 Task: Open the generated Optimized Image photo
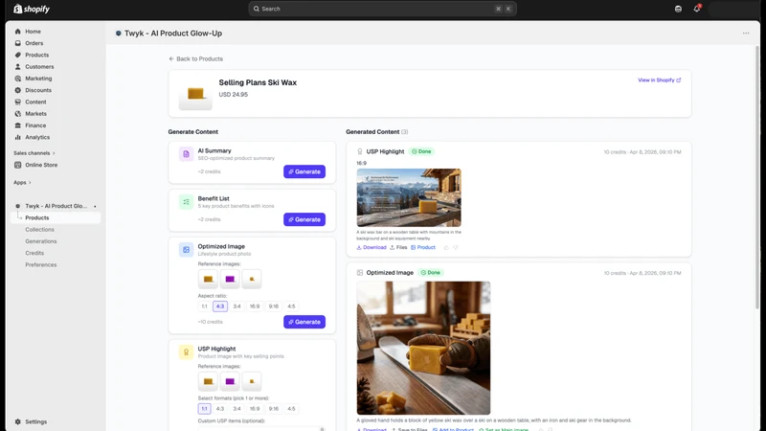click(x=423, y=348)
